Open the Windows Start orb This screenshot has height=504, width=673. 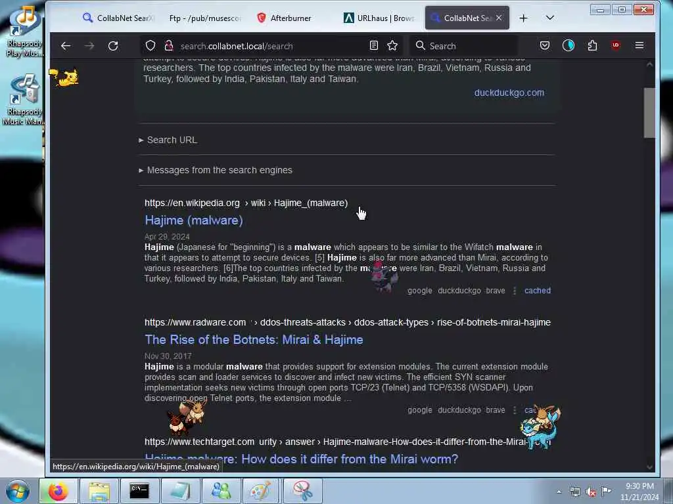(18, 491)
